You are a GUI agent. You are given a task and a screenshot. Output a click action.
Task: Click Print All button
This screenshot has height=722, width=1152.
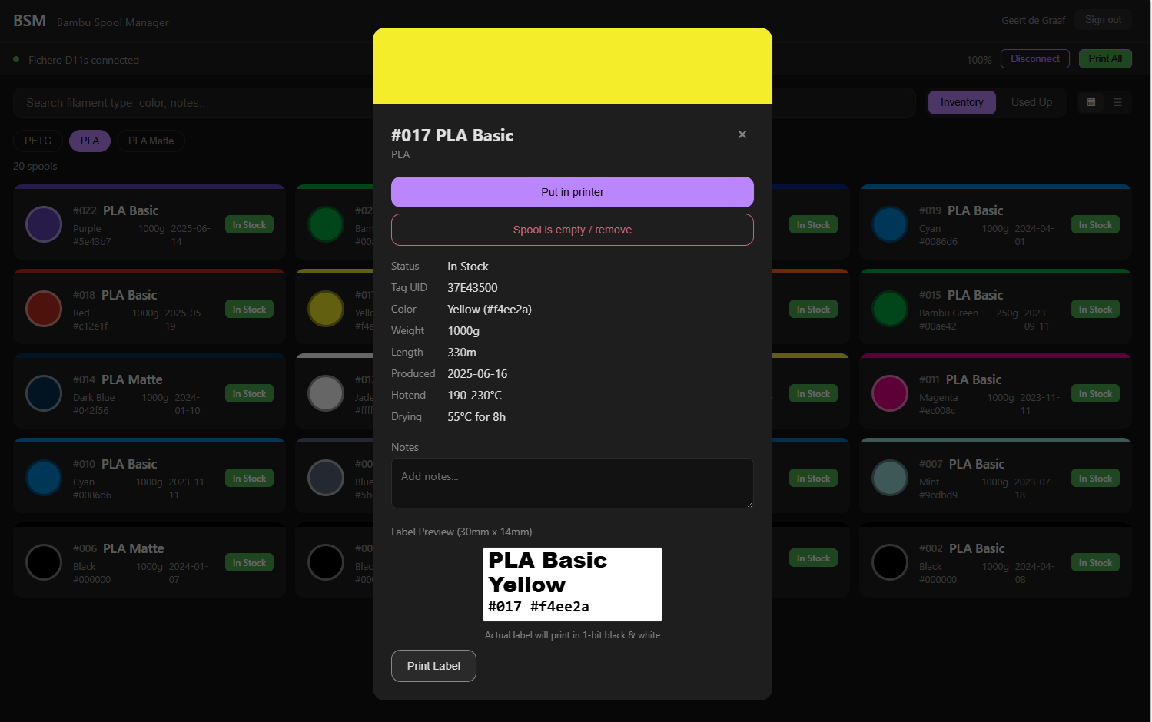click(x=1105, y=59)
